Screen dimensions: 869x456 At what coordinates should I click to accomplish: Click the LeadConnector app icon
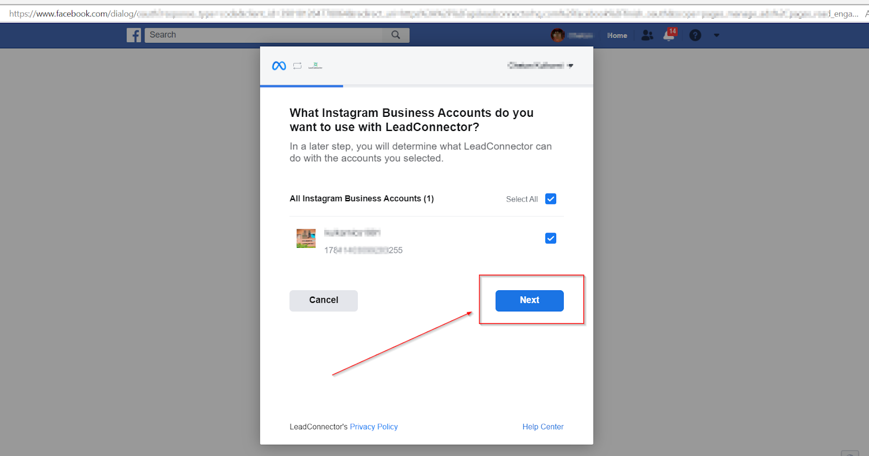pos(316,66)
